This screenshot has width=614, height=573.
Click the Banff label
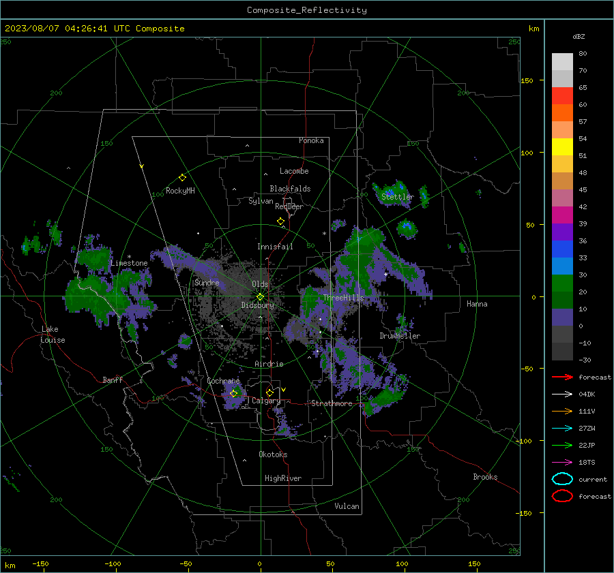[113, 380]
